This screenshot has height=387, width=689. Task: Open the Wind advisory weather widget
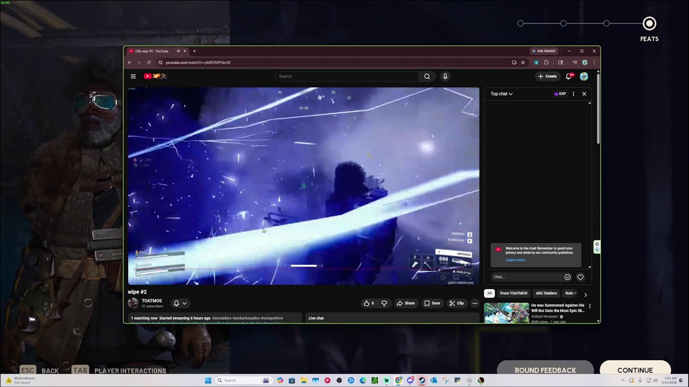coord(22,380)
